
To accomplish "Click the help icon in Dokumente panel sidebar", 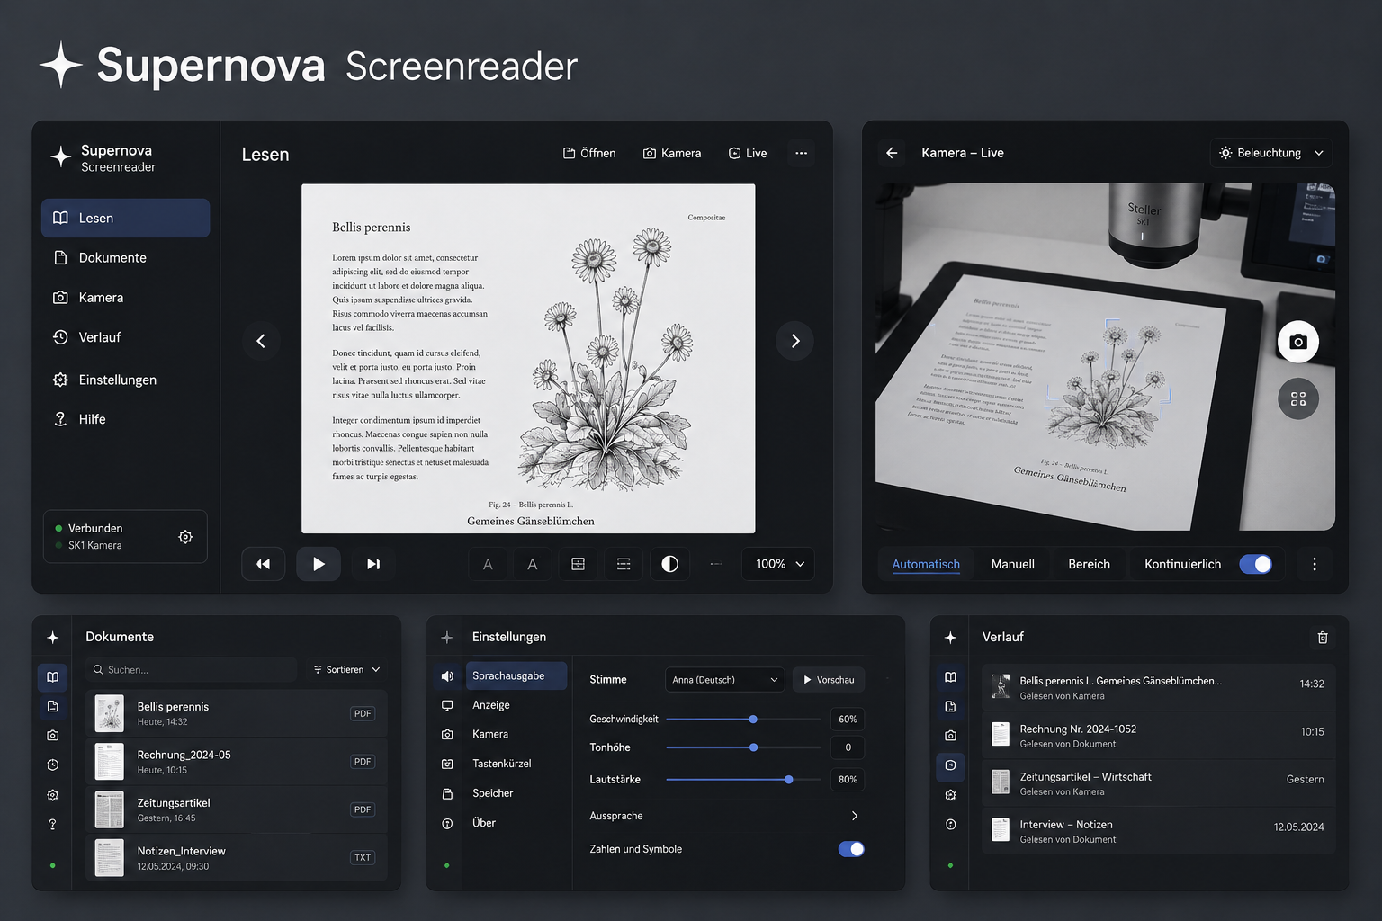I will [53, 825].
